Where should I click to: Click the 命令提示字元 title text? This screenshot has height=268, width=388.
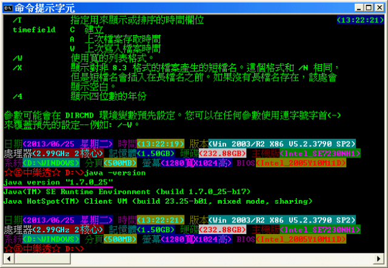[x=44, y=8]
